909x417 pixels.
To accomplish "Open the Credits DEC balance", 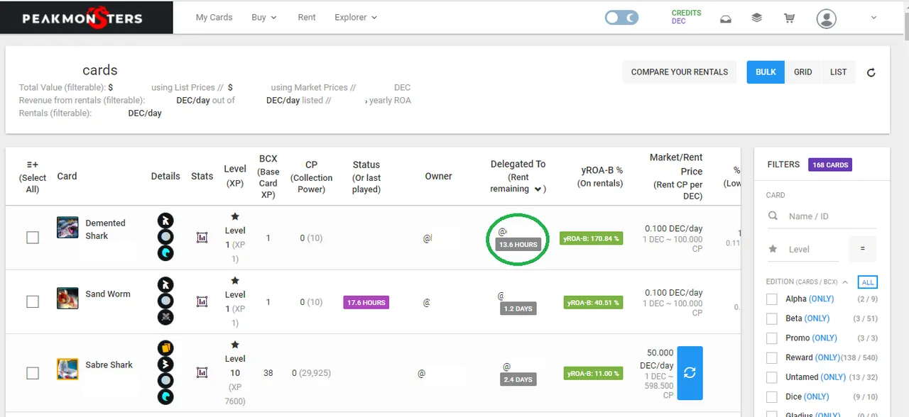I will tap(686, 17).
